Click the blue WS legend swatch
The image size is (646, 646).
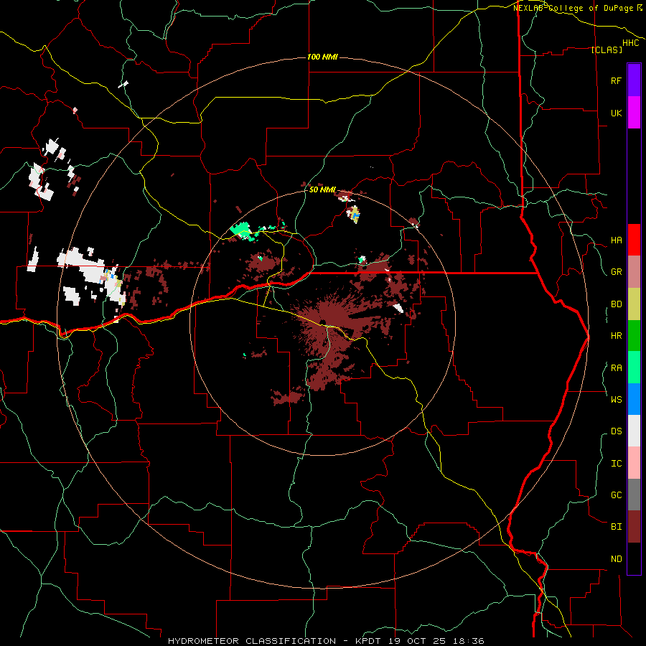pyautogui.click(x=634, y=399)
